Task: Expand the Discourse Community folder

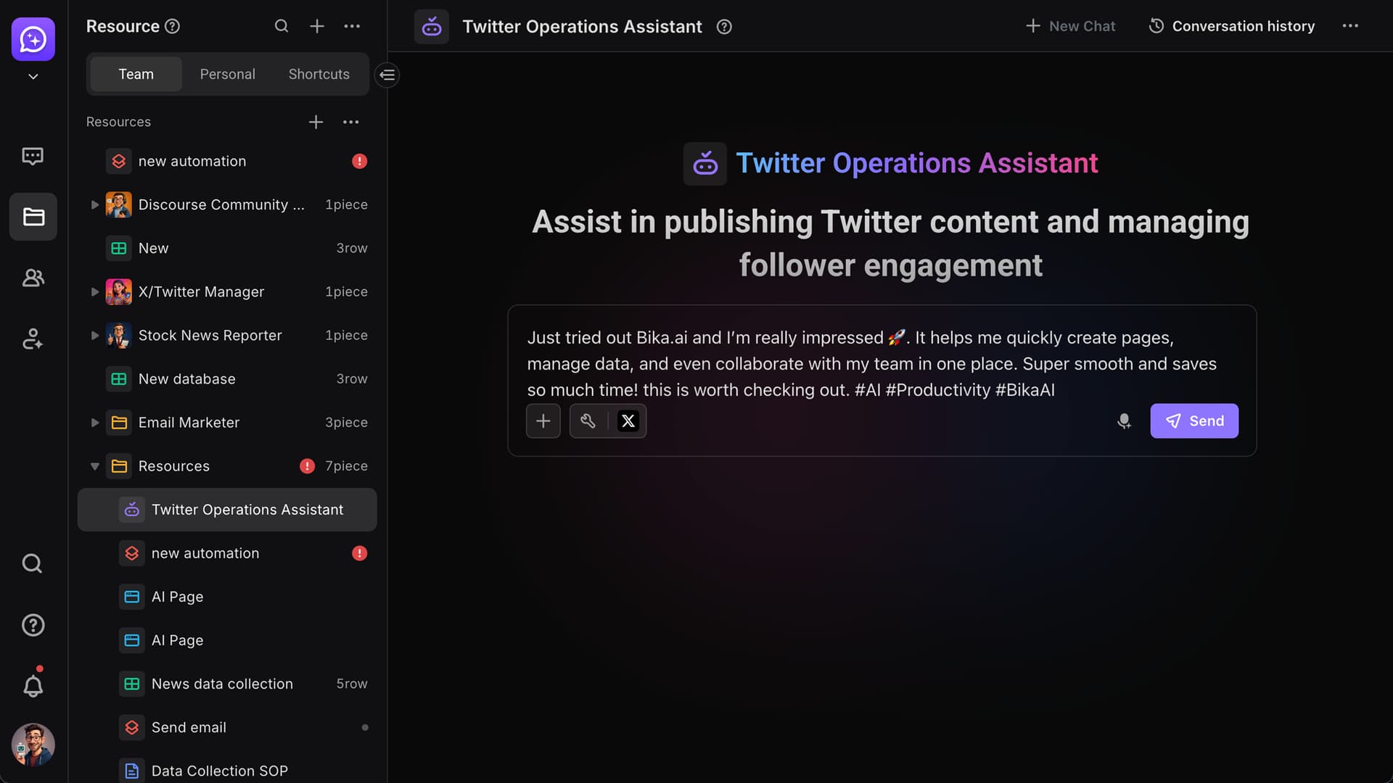Action: coord(94,205)
